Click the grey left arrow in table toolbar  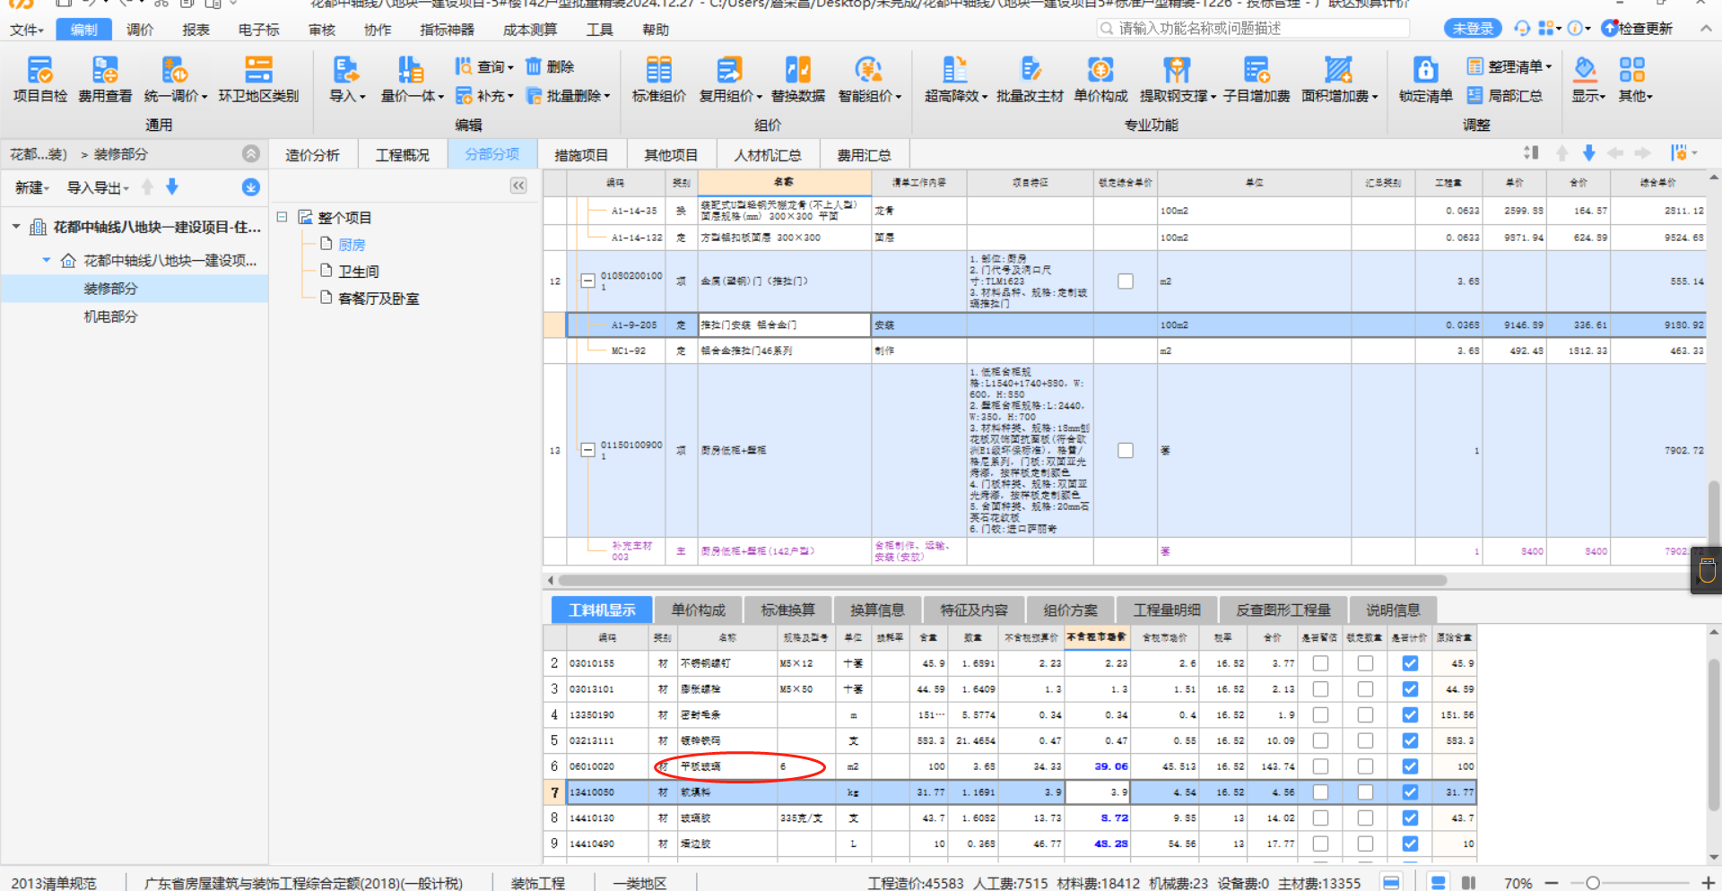(1615, 153)
